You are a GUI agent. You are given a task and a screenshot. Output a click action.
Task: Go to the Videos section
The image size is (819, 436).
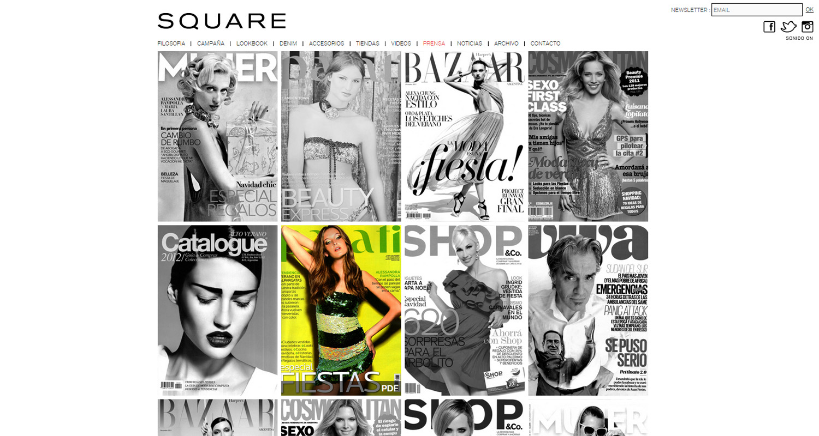(401, 44)
